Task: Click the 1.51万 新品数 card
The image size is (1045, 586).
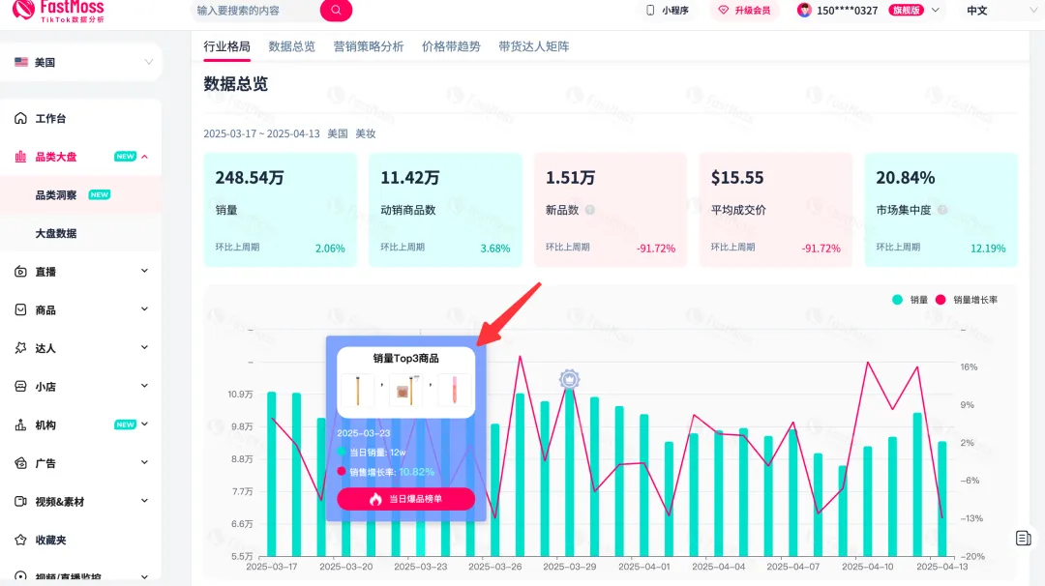Action: (x=611, y=210)
